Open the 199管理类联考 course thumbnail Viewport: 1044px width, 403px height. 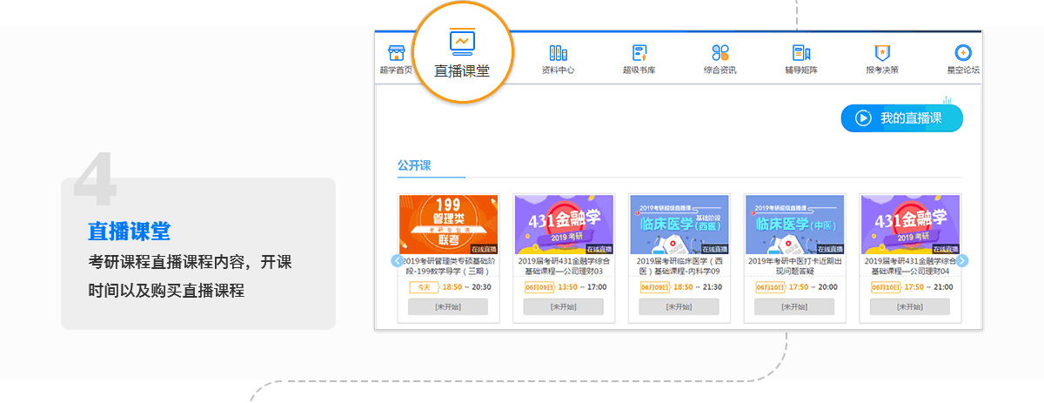pyautogui.click(x=448, y=224)
